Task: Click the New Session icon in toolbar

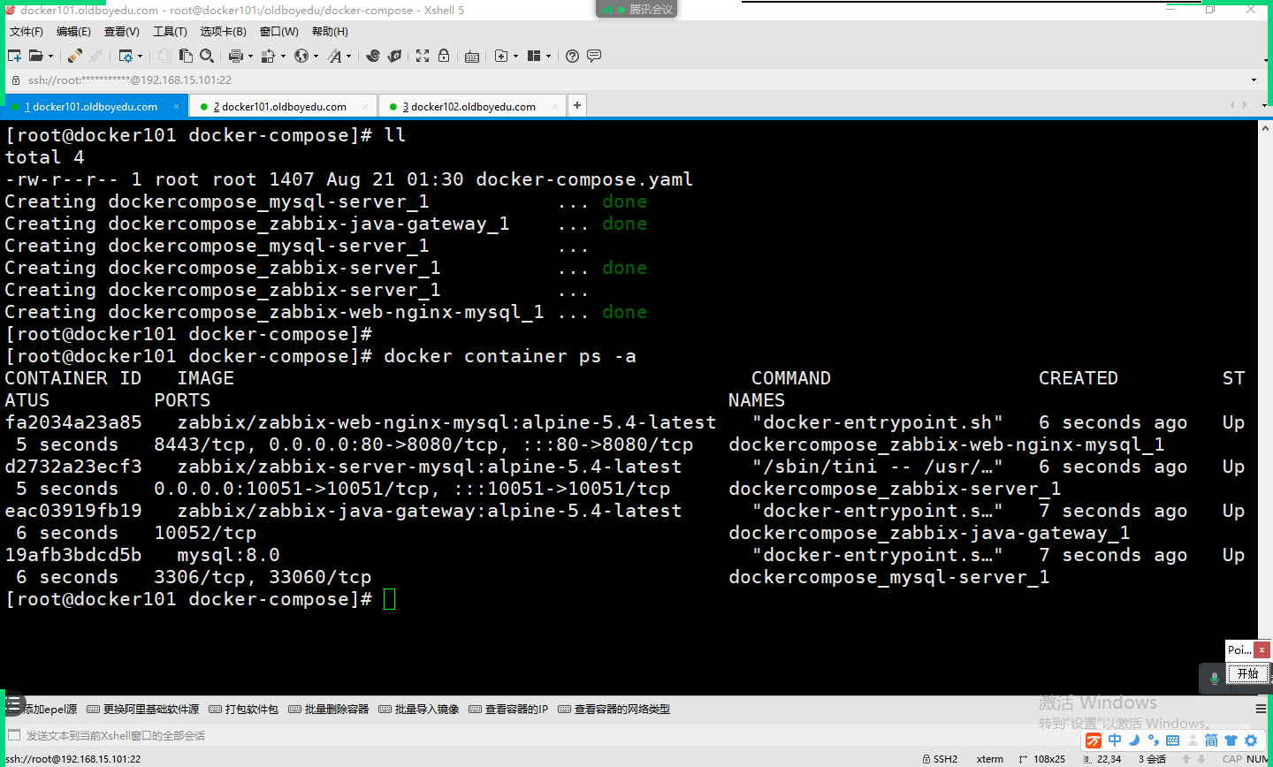Action: 14,56
